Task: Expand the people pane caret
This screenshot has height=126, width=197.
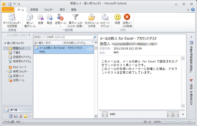Action: coord(183,114)
